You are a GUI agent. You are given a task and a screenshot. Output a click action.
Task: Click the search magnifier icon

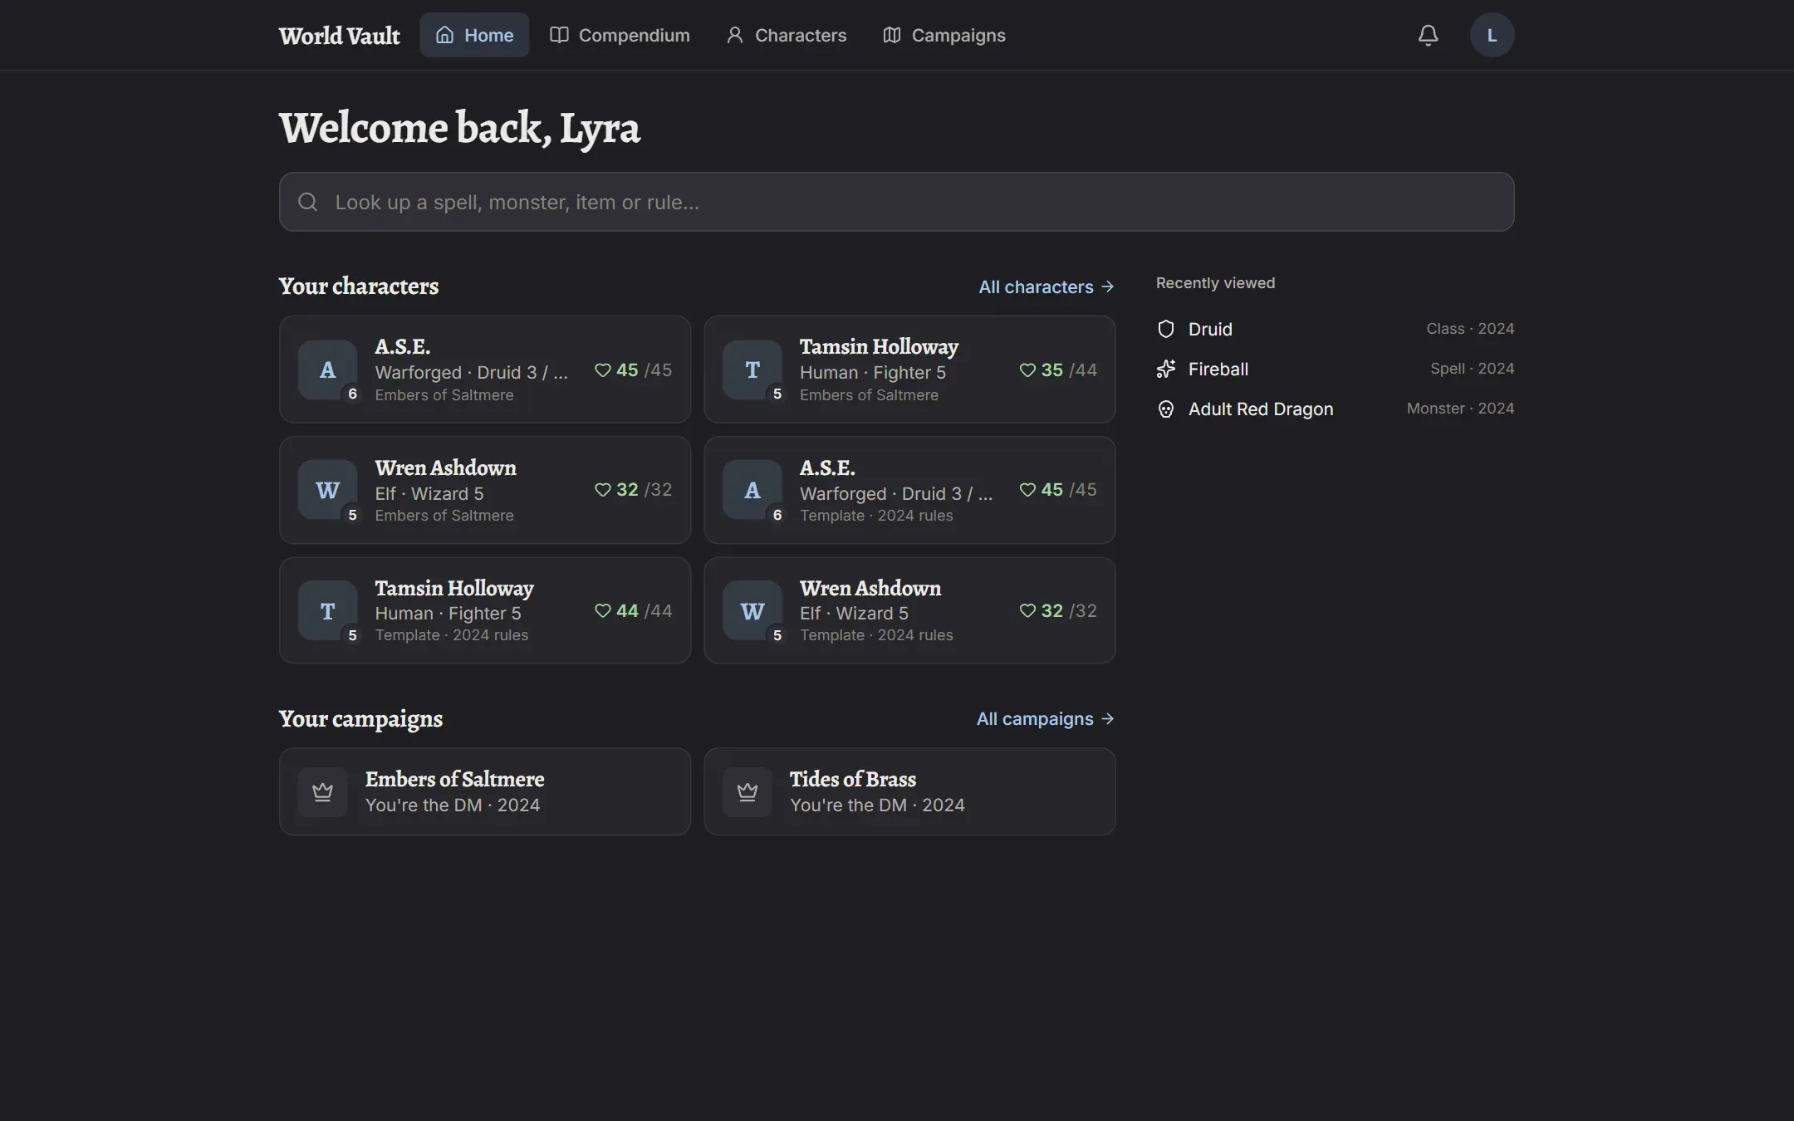click(308, 202)
